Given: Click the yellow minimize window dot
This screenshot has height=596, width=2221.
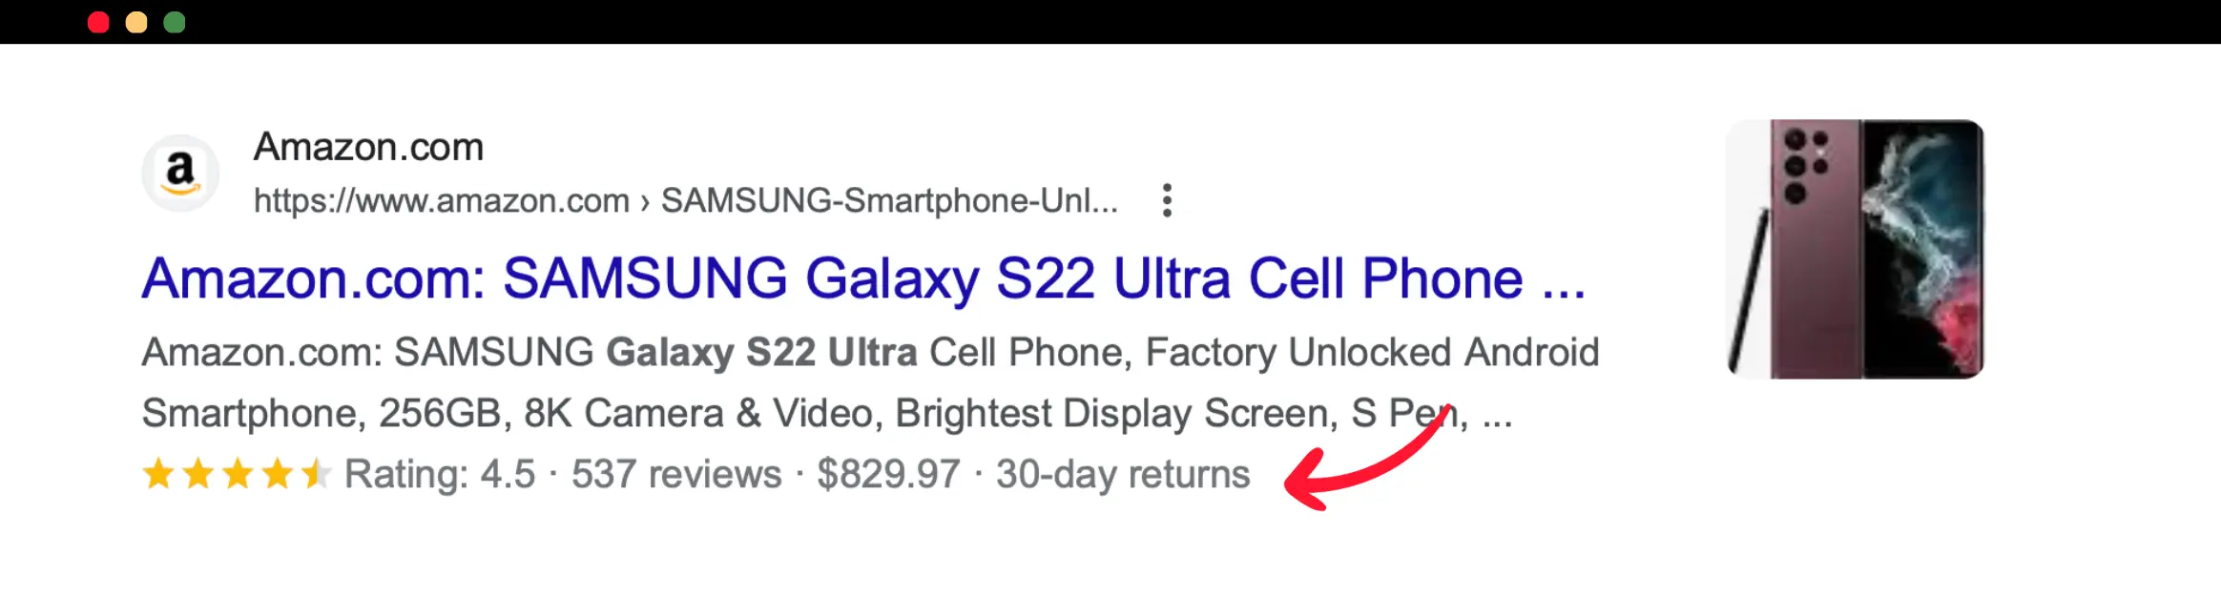Looking at the screenshot, I should pyautogui.click(x=136, y=23).
